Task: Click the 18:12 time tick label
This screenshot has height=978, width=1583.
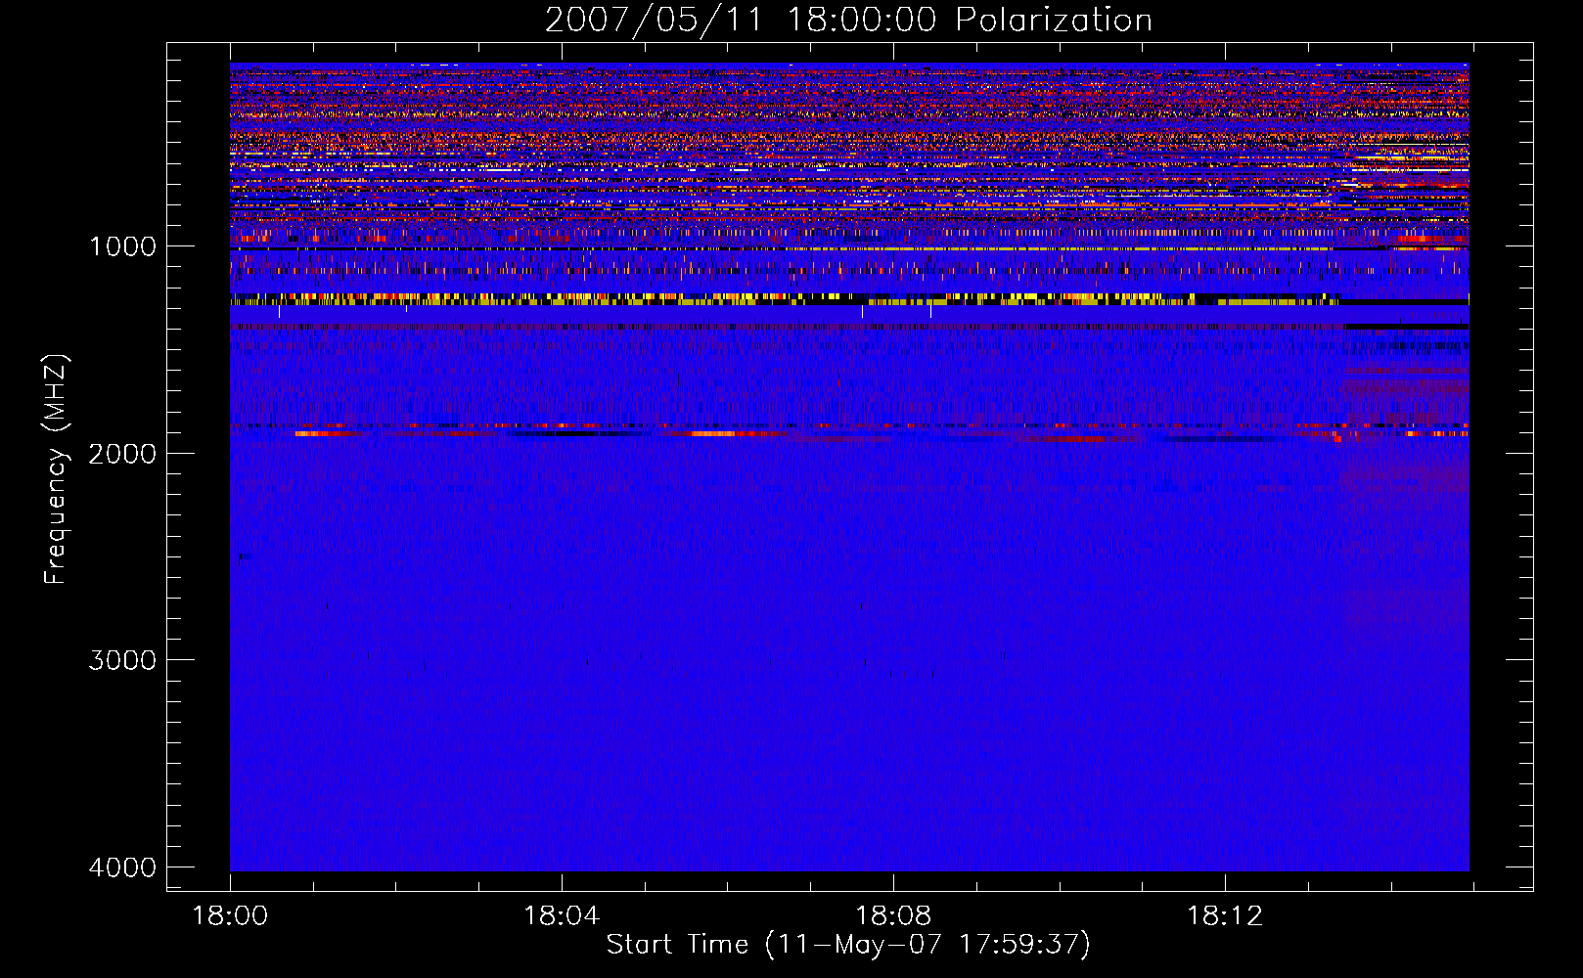Action: click(x=1225, y=916)
